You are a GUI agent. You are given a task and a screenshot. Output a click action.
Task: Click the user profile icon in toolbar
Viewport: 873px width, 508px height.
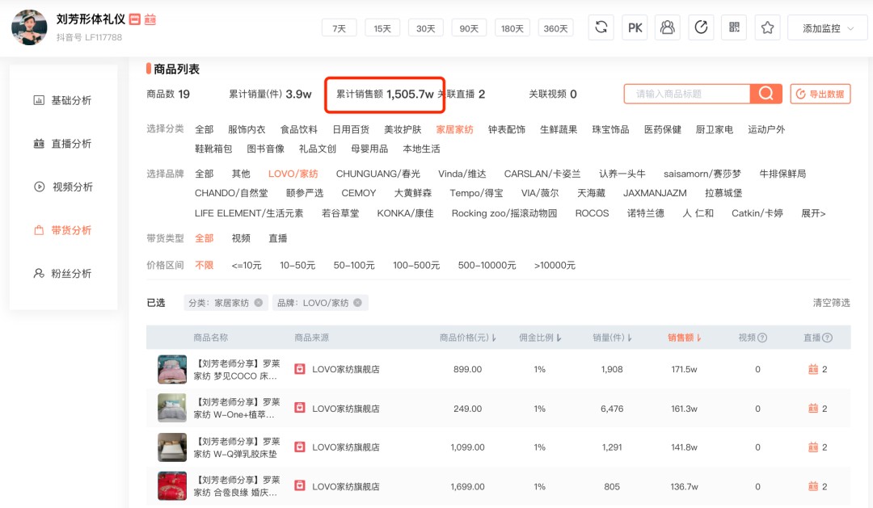[x=667, y=27]
